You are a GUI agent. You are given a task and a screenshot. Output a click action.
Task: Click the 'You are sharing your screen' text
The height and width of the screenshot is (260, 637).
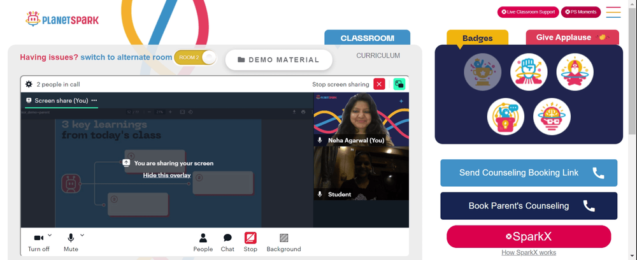[x=173, y=163]
